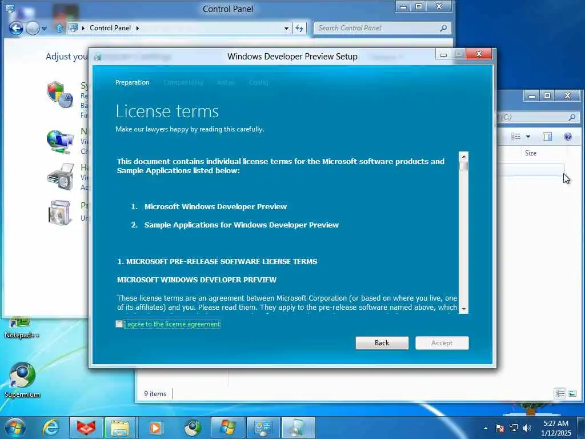
Task: Launch Internet Explorer from the taskbar
Action: click(50, 428)
